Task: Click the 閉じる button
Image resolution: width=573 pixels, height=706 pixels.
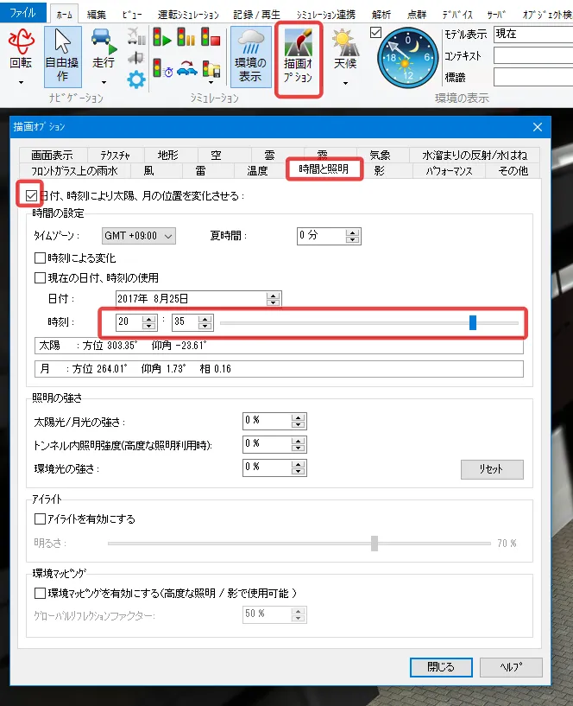Action: pyautogui.click(x=440, y=667)
